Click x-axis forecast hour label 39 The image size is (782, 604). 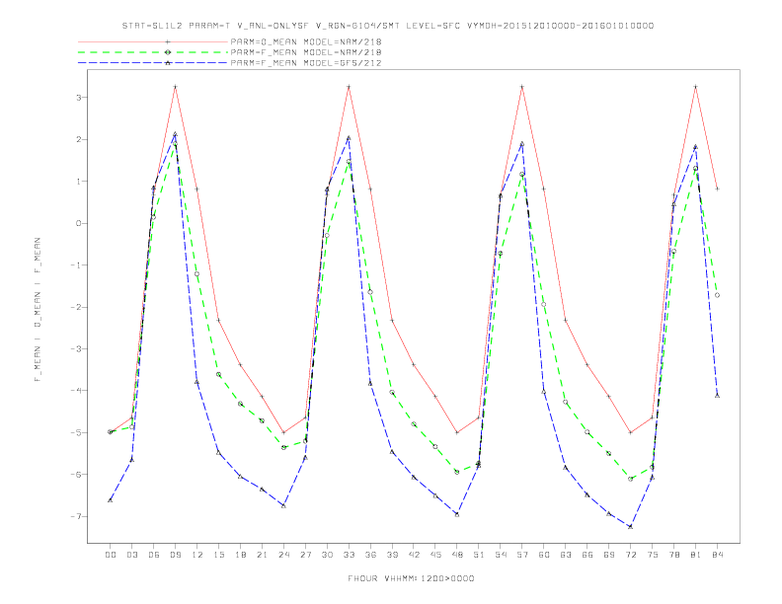pyautogui.click(x=392, y=555)
